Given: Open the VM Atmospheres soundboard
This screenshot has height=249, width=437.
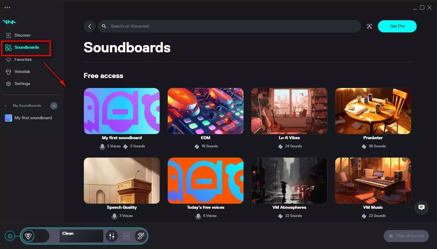Looking at the screenshot, I should click(x=289, y=181).
